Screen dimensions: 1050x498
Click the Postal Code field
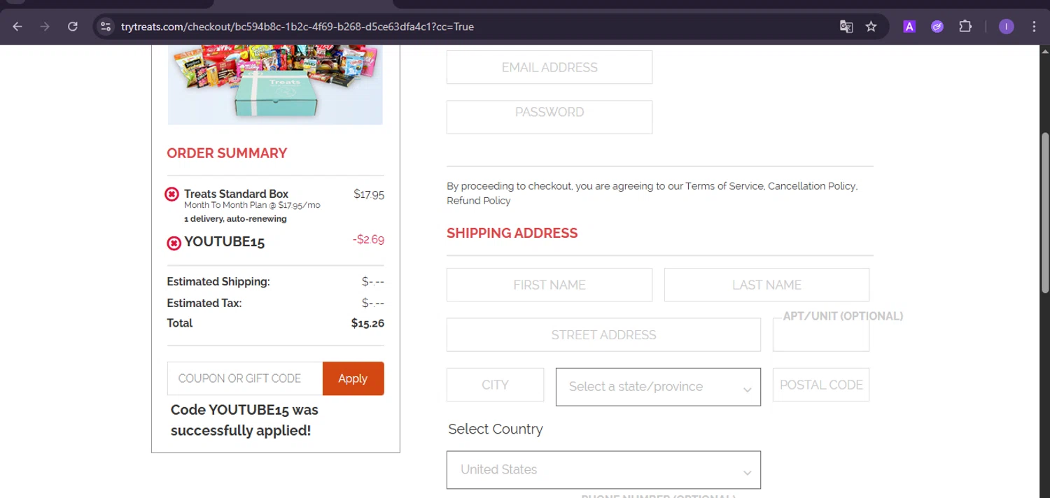tap(821, 385)
